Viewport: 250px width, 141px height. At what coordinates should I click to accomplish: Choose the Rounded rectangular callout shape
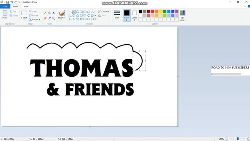(85, 19)
